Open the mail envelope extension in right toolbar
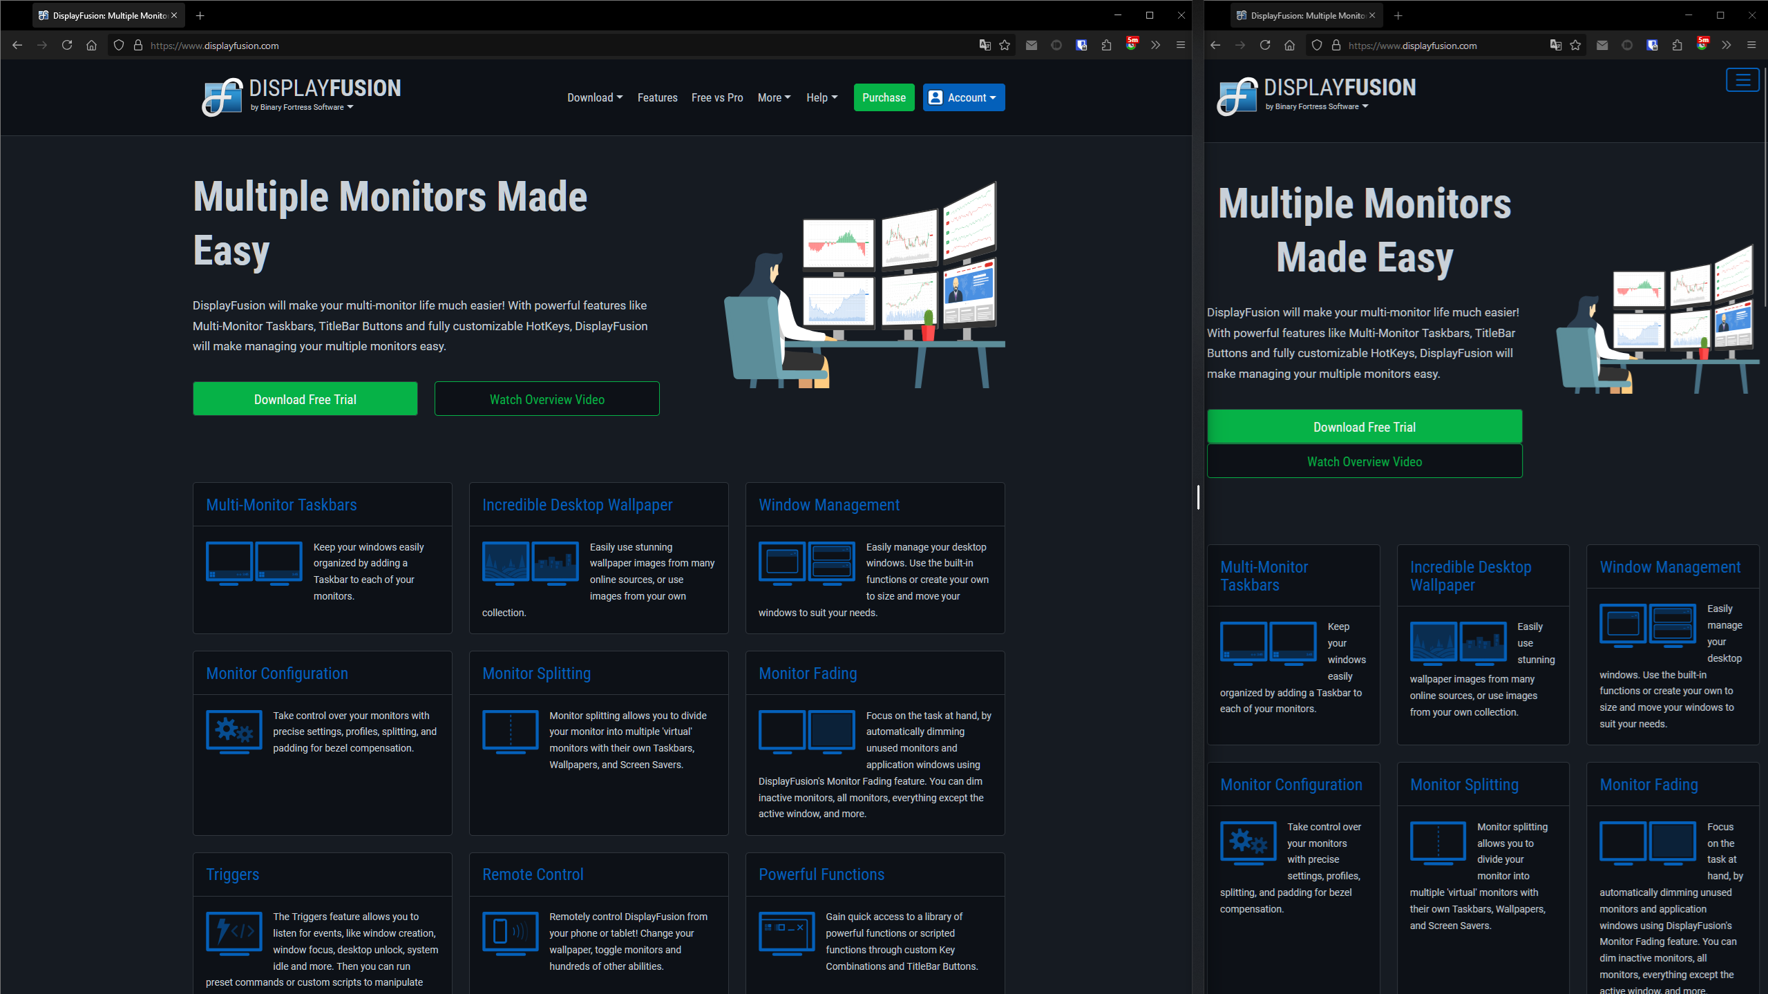 [x=1601, y=46]
